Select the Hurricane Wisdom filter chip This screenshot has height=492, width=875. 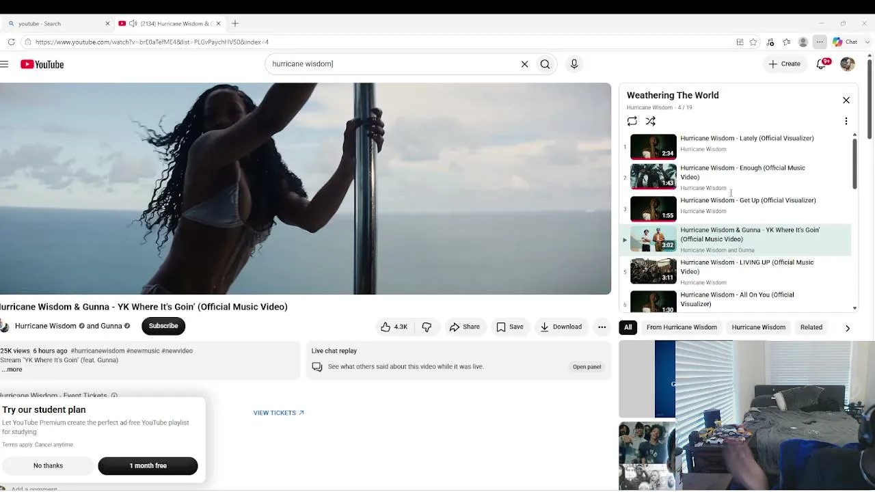[x=758, y=327]
